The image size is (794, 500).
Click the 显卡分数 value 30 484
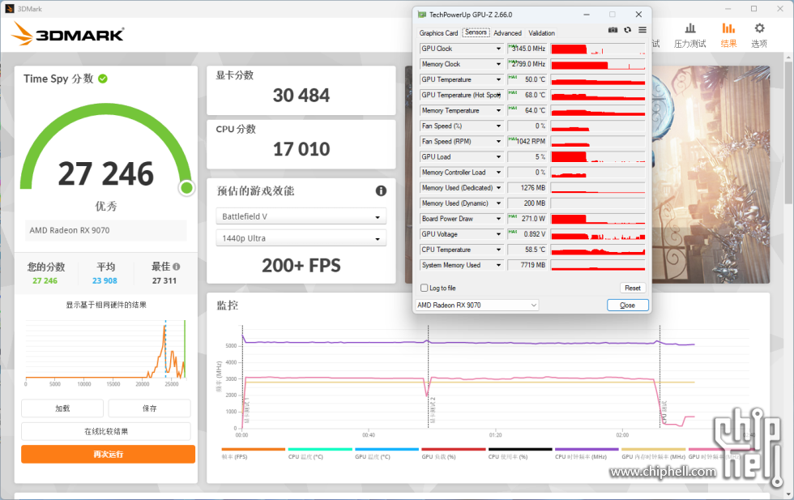301,96
